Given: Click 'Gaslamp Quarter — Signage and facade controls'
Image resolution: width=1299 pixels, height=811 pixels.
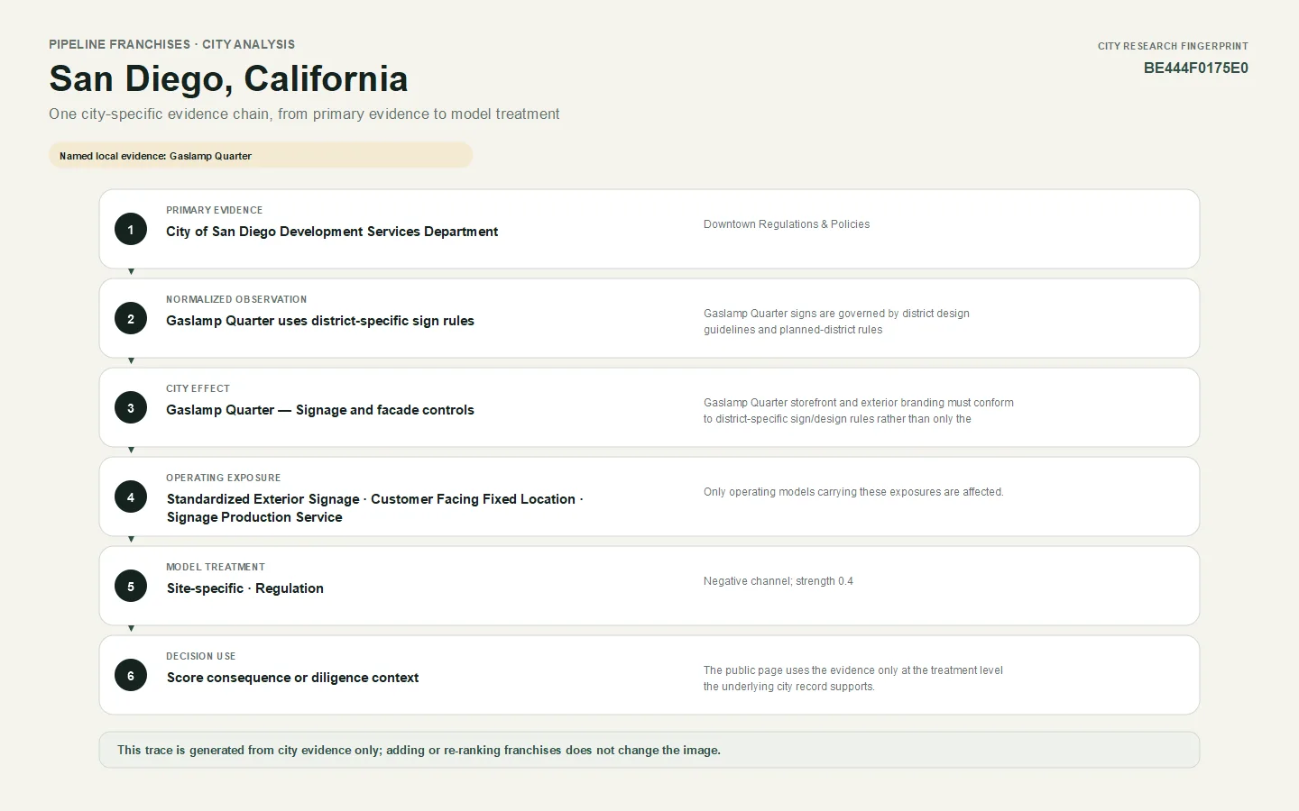Looking at the screenshot, I should (320, 410).
